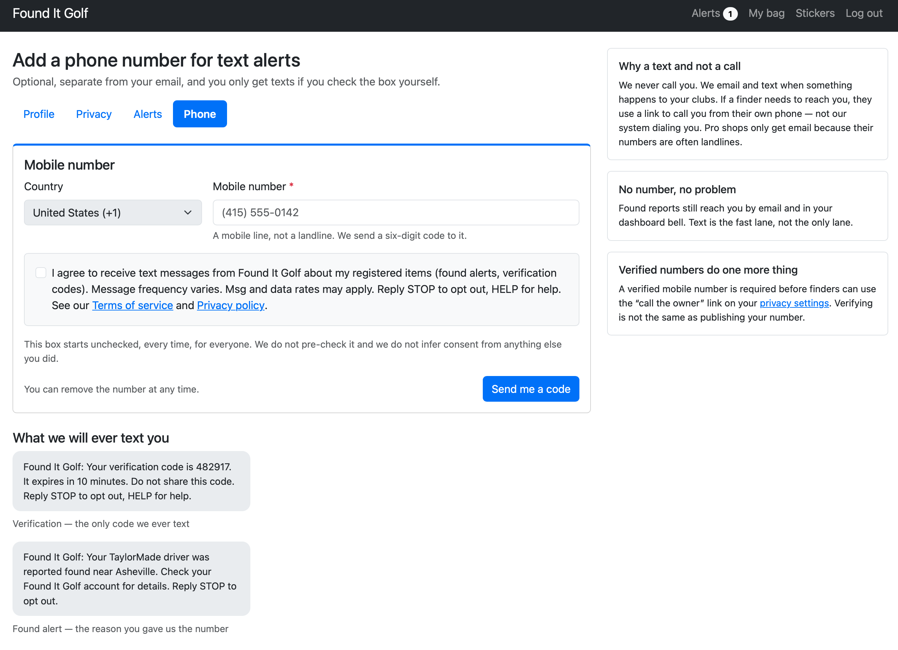Open the Terms of service link
898x650 pixels.
(x=133, y=305)
